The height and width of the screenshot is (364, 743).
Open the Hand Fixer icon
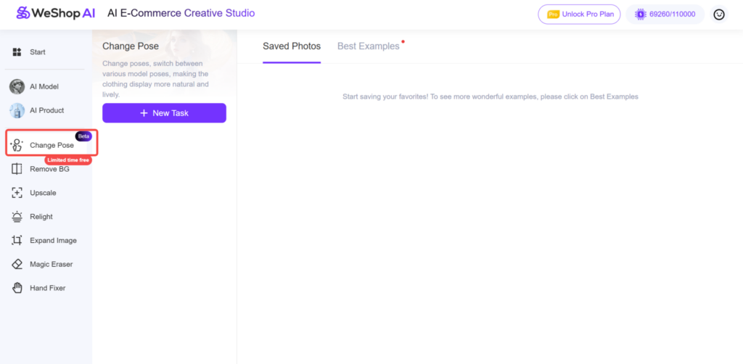click(17, 289)
